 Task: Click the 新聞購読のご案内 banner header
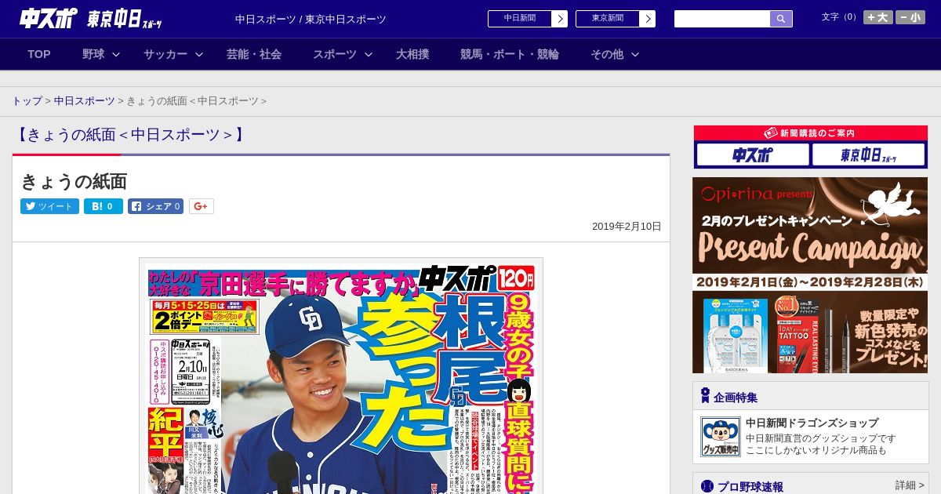click(x=810, y=133)
